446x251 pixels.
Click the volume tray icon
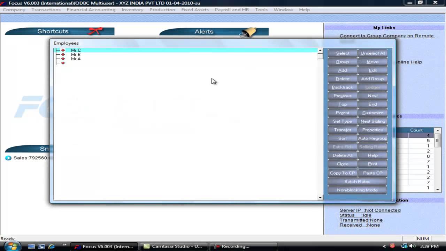click(413, 246)
